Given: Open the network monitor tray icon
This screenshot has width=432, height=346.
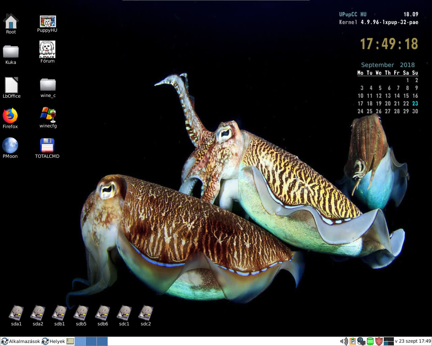Looking at the screenshot, I should tap(361, 341).
